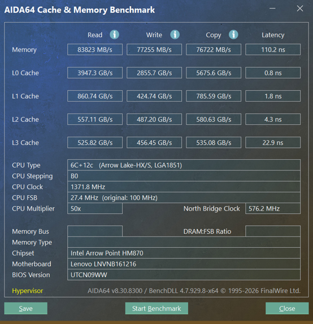Click the Write column info icon

point(175,34)
